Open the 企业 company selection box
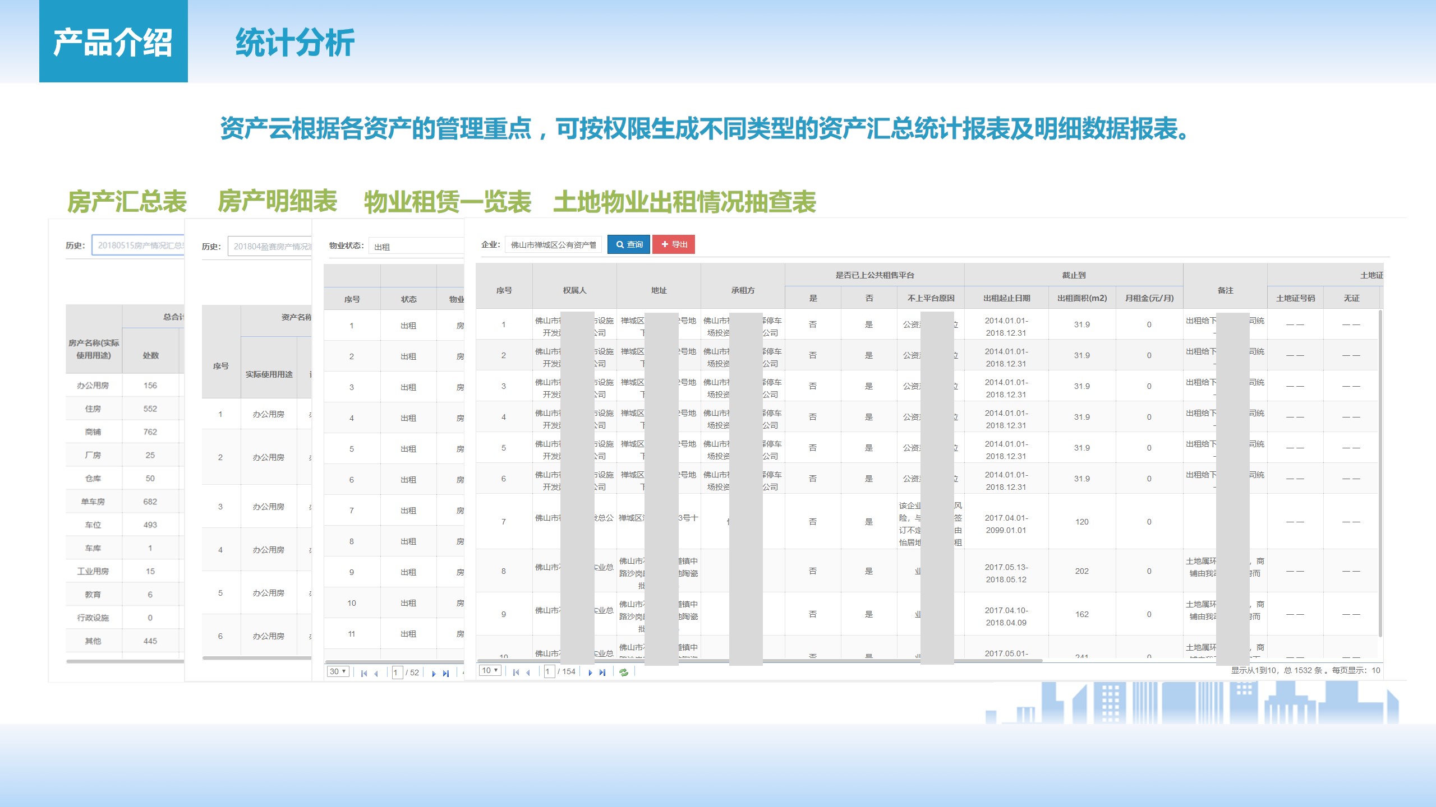 tap(553, 245)
